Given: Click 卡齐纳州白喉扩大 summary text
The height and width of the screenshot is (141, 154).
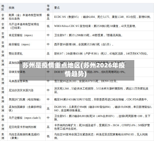Looking at the screenshot, I should coord(102,127).
